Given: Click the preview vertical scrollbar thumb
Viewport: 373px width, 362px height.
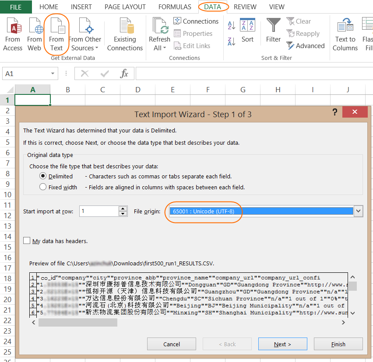Looking at the screenshot, I should click(352, 286).
